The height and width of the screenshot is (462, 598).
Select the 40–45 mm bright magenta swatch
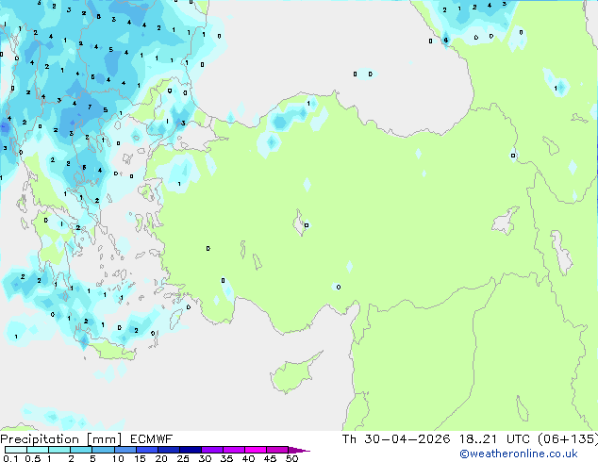[256, 450]
